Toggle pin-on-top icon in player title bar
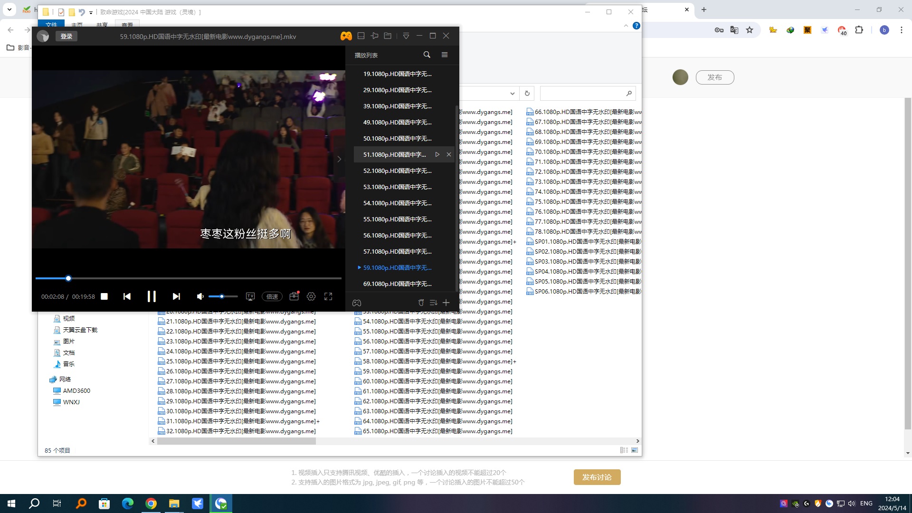 click(x=374, y=36)
